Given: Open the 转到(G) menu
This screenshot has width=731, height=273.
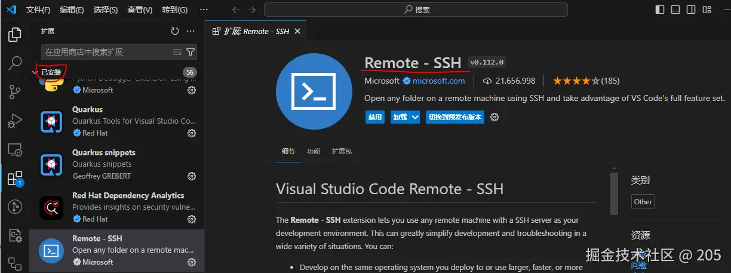Looking at the screenshot, I should (x=174, y=10).
